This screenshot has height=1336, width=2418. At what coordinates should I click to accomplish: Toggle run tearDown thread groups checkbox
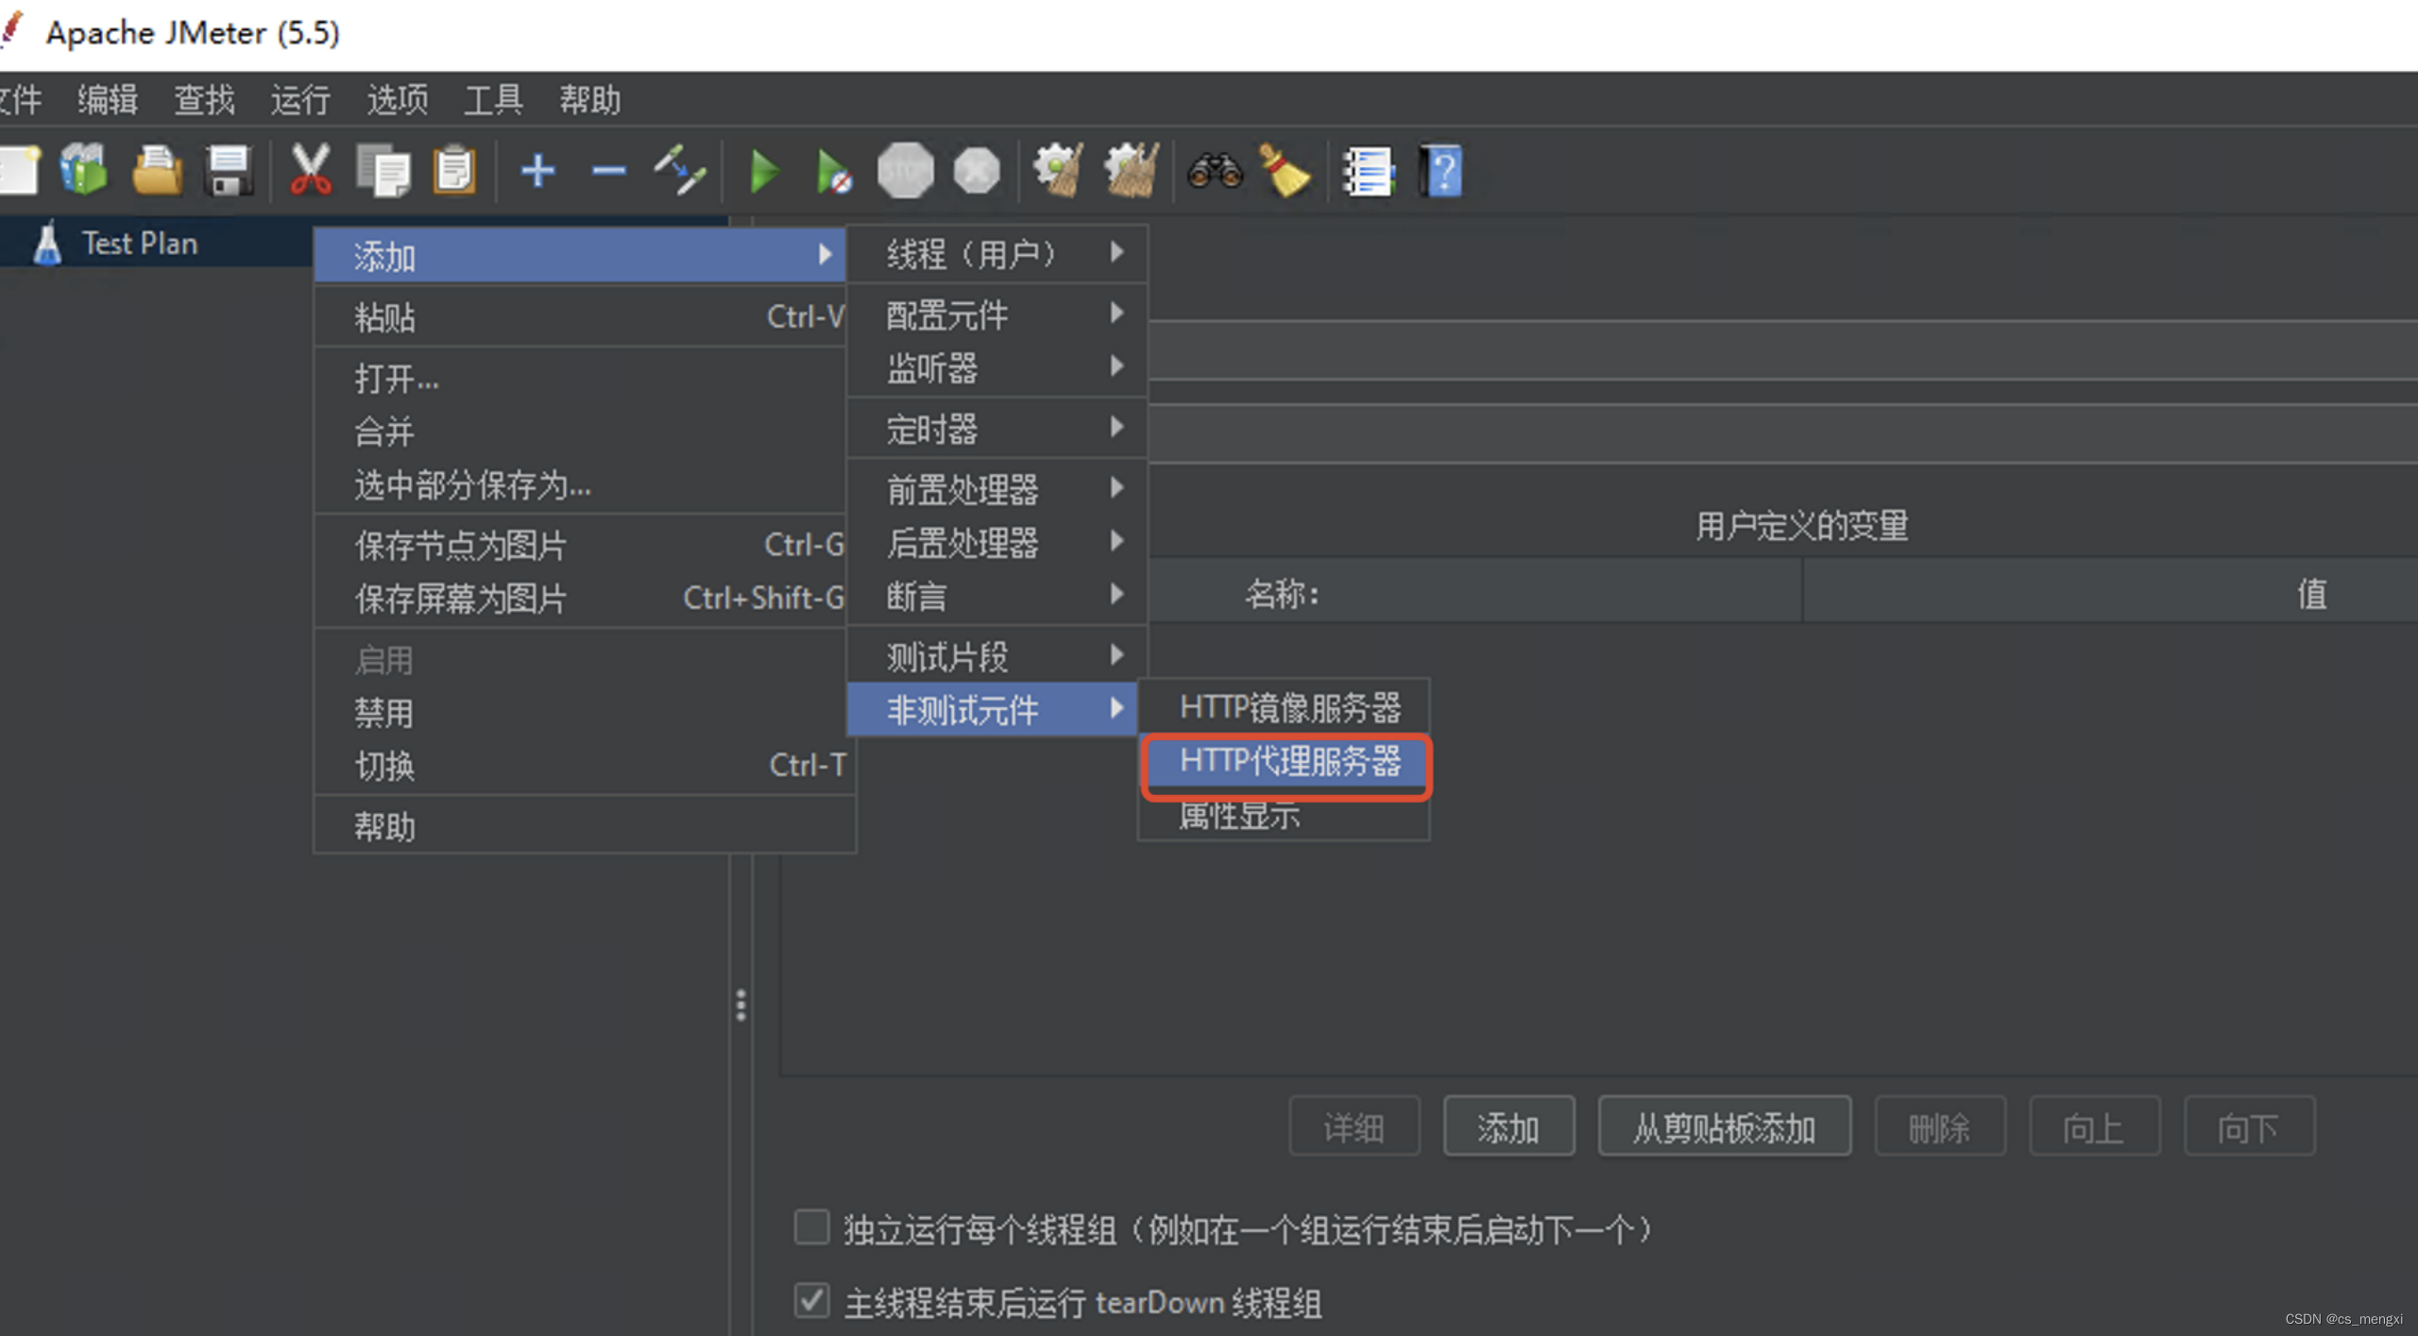point(811,1301)
